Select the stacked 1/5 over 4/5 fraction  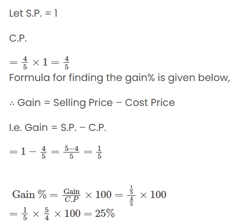pyautogui.click(x=132, y=195)
